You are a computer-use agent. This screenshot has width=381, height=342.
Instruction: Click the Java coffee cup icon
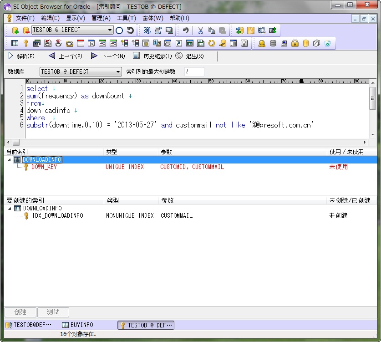(x=59, y=43)
